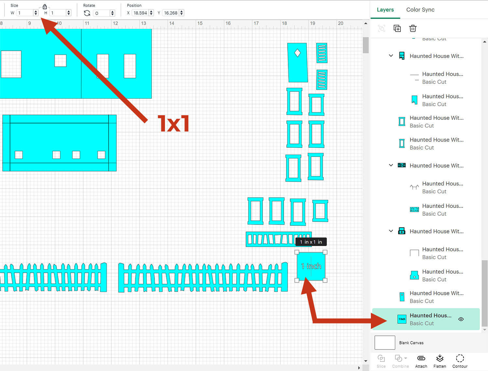
Task: Click the X position input field
Action: 141,13
